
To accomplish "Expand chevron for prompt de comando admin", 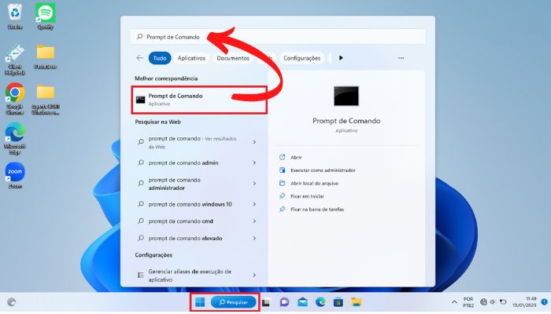I will tap(254, 162).
